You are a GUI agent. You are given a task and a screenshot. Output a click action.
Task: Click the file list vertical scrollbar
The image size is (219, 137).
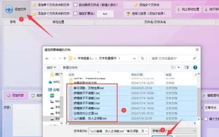click(x=199, y=102)
